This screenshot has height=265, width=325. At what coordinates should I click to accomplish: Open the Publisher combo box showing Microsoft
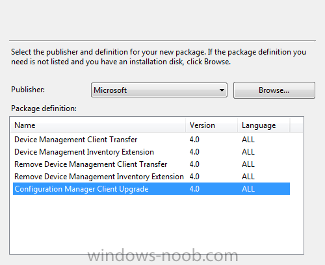point(159,90)
